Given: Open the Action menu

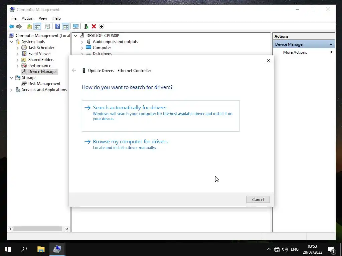Looking at the screenshot, I should [x=27, y=18].
